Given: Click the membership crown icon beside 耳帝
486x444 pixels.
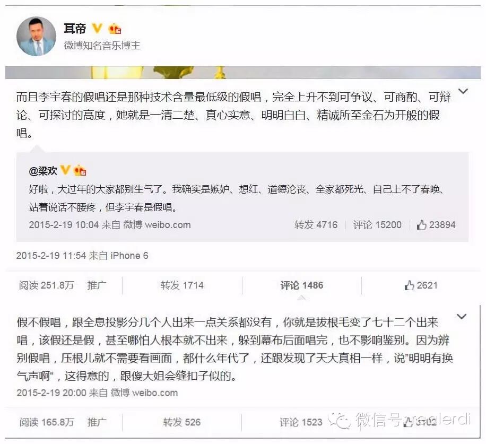Looking at the screenshot, I should coord(115,29).
